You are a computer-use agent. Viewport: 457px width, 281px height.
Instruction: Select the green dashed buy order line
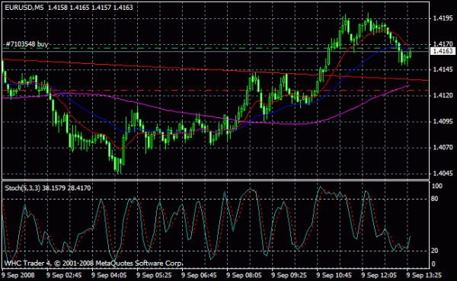point(216,48)
